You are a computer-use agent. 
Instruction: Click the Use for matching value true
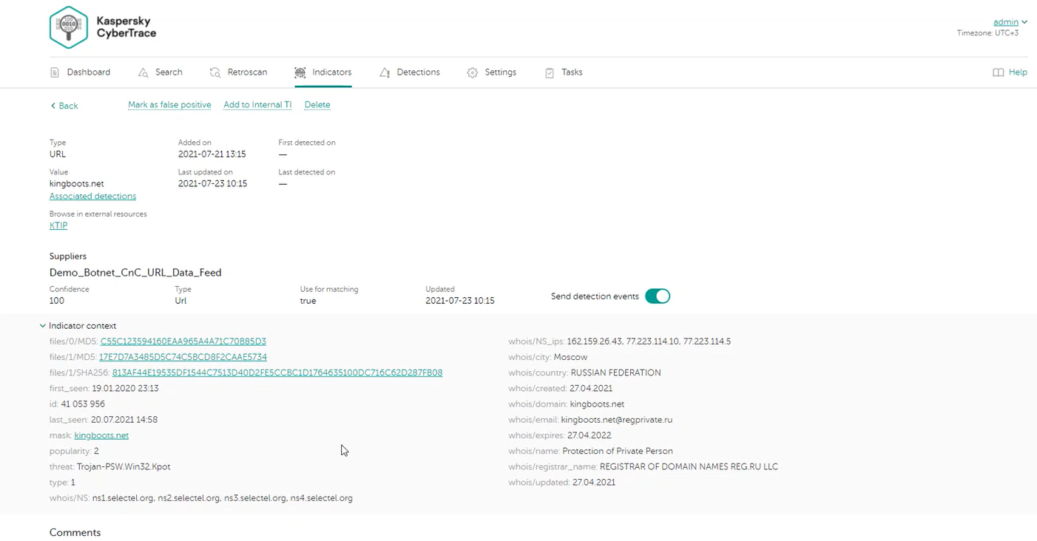point(308,301)
